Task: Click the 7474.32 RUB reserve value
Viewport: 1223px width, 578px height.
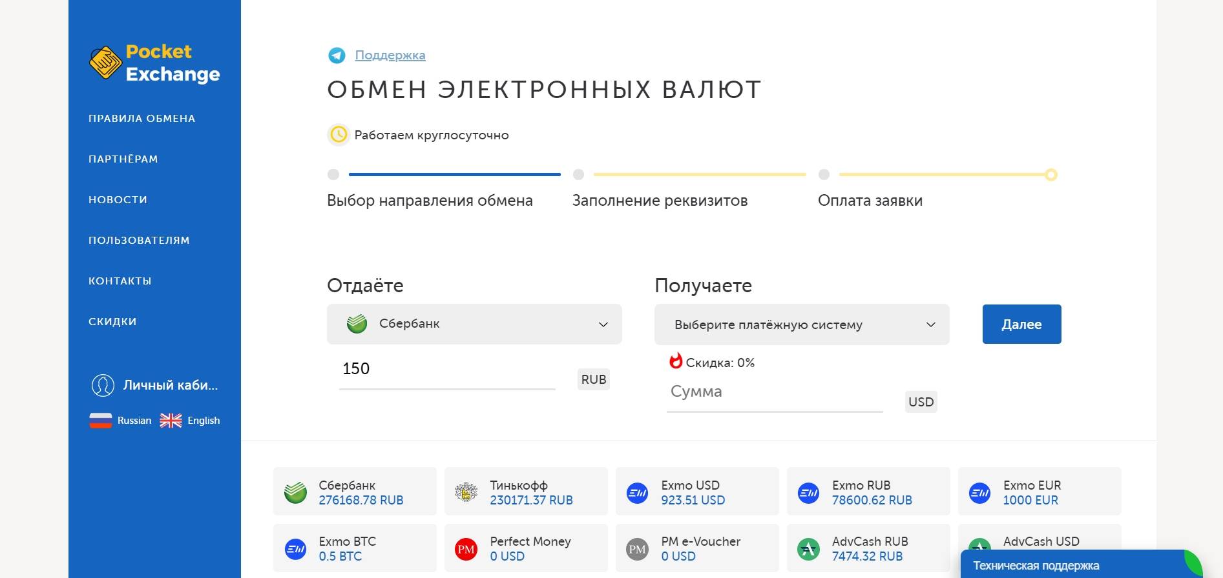Action: tap(867, 556)
